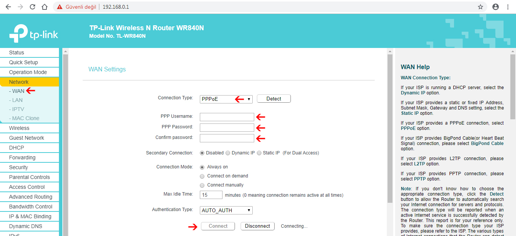Open the MAC Clone submenu item
Viewport: 516px width, 236px height.
pos(24,118)
